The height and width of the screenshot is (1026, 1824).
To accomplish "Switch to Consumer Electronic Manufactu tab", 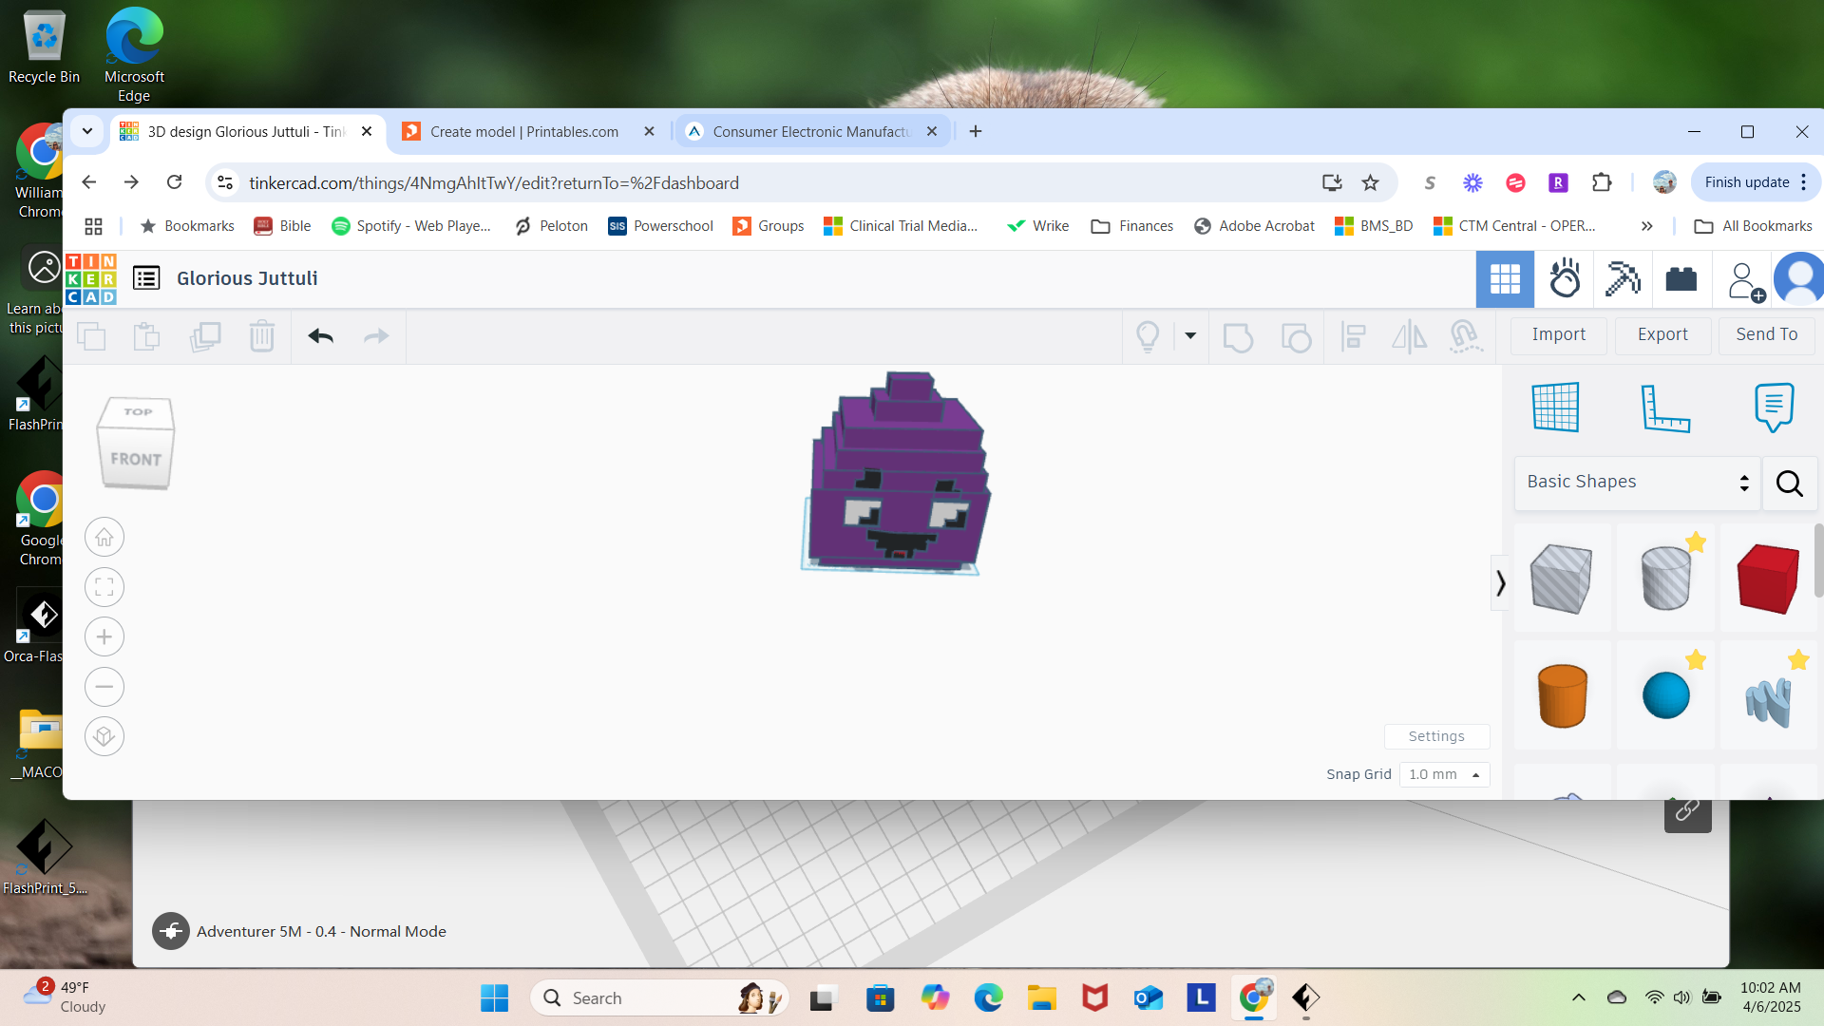I will [x=811, y=131].
